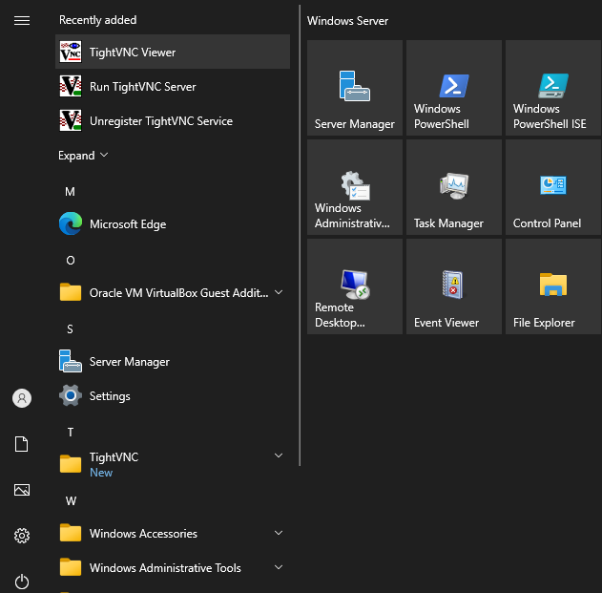The height and width of the screenshot is (593, 602).
Task: Open Pictures from the sidebar
Action: pos(22,490)
